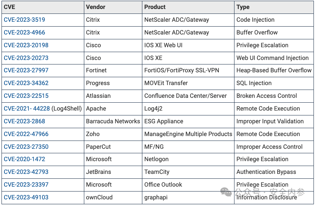Screen dimensions: 315x205
Task: Open the CVE-2023-4966 link
Action: 24,33
